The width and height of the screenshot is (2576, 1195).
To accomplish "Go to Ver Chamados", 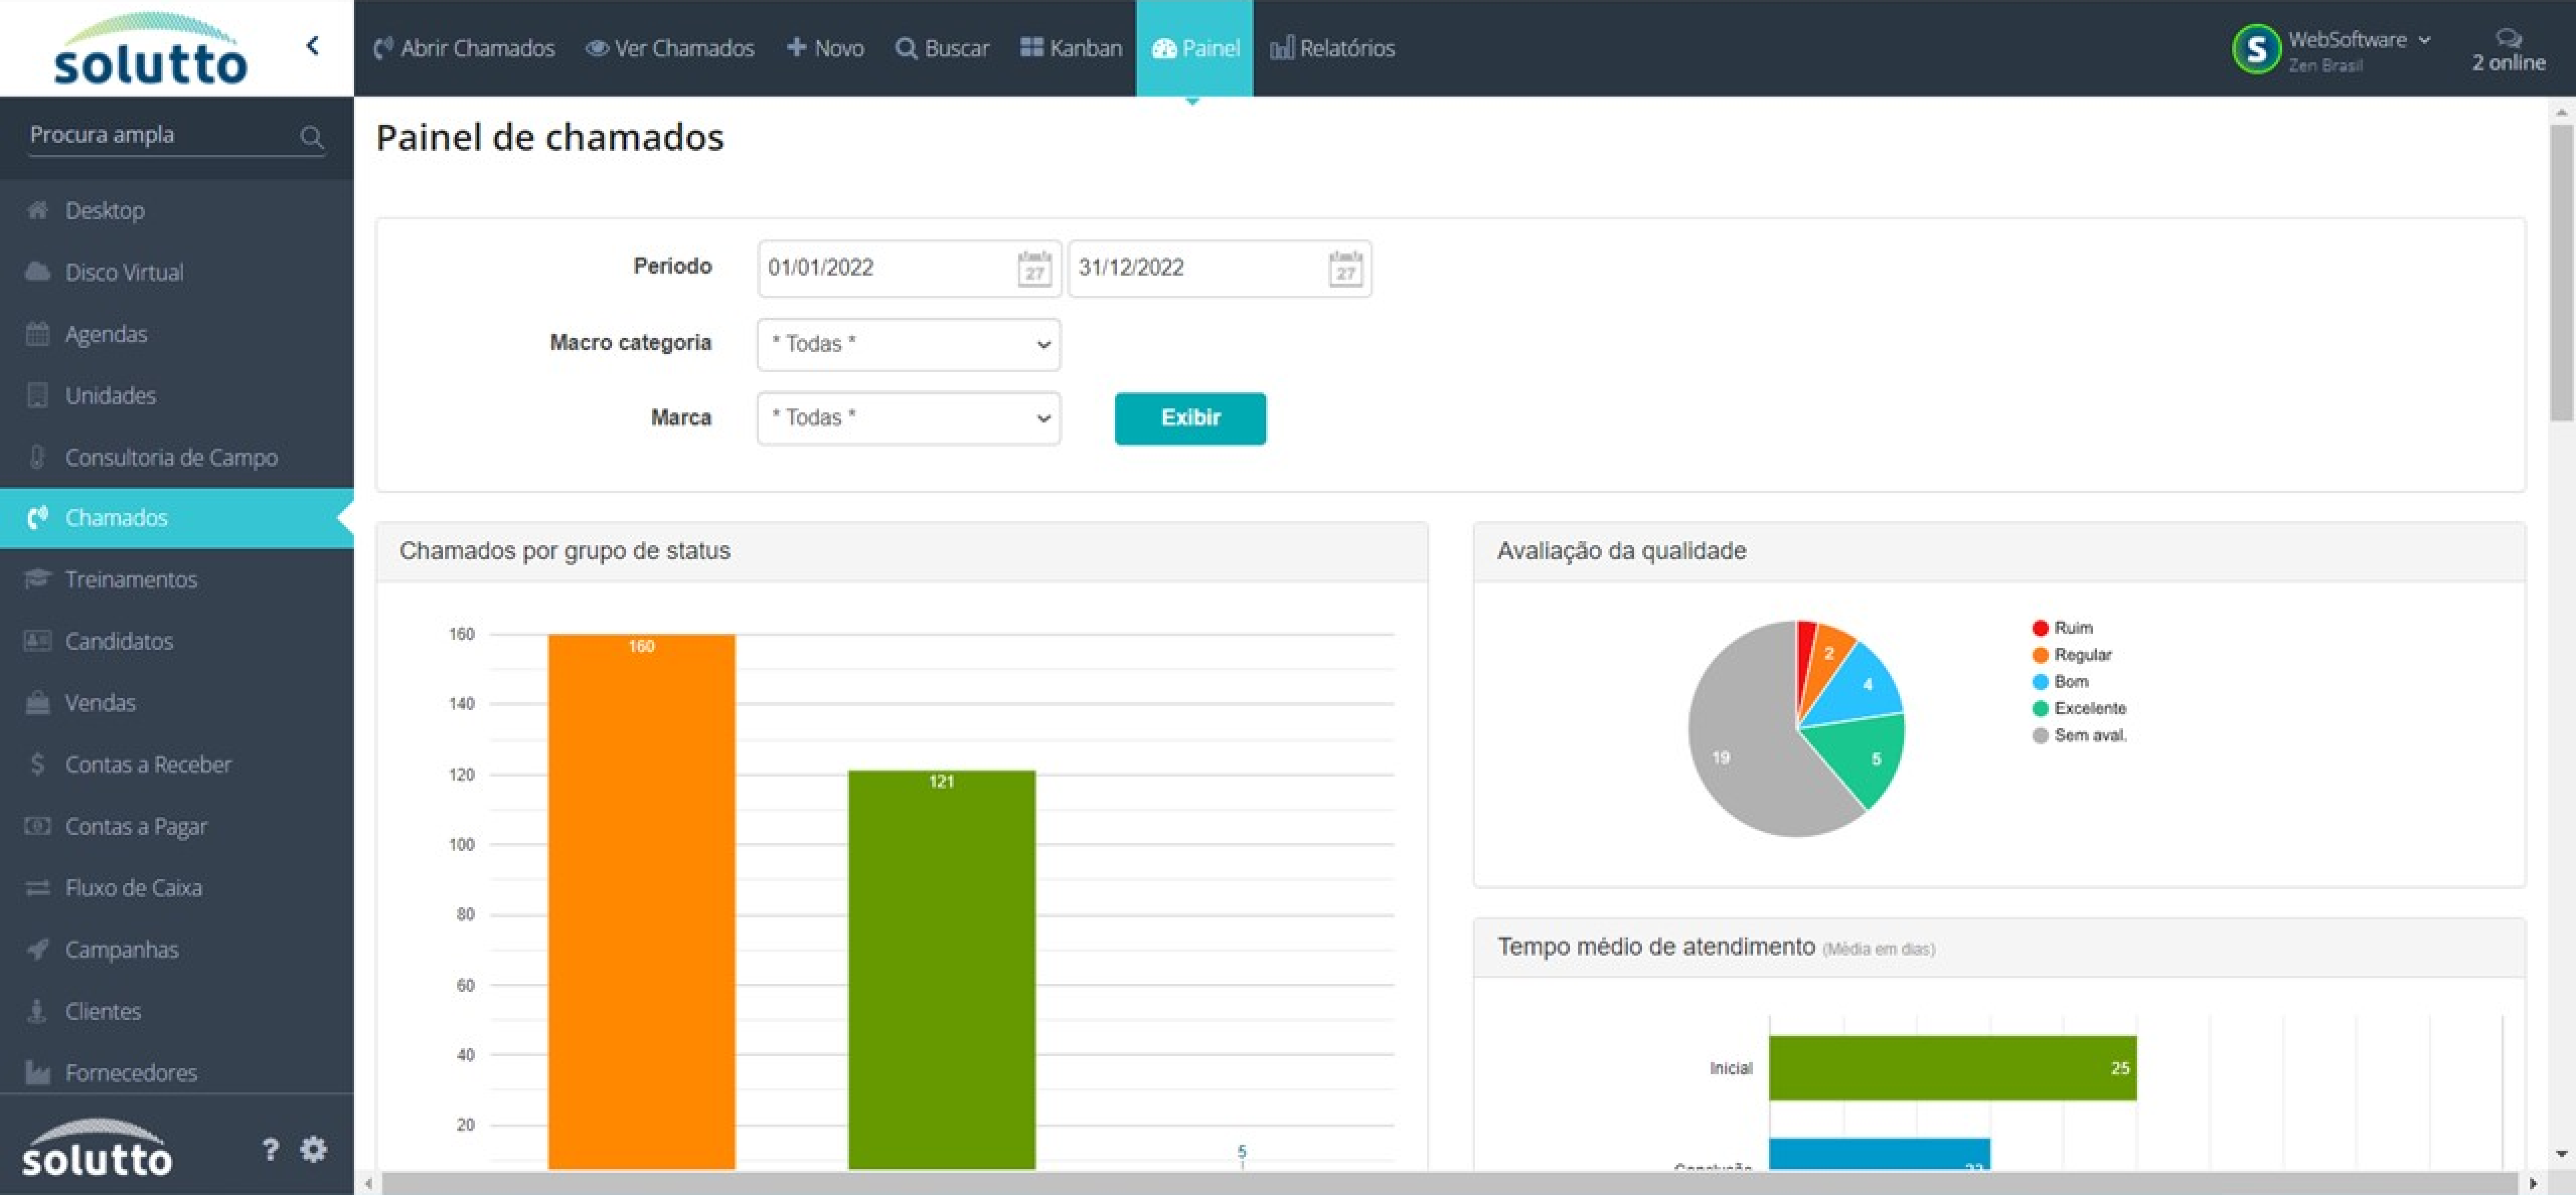I will pyautogui.click(x=670, y=48).
